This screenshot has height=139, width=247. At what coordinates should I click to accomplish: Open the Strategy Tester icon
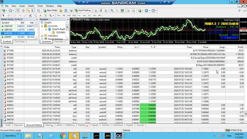[39, 10]
